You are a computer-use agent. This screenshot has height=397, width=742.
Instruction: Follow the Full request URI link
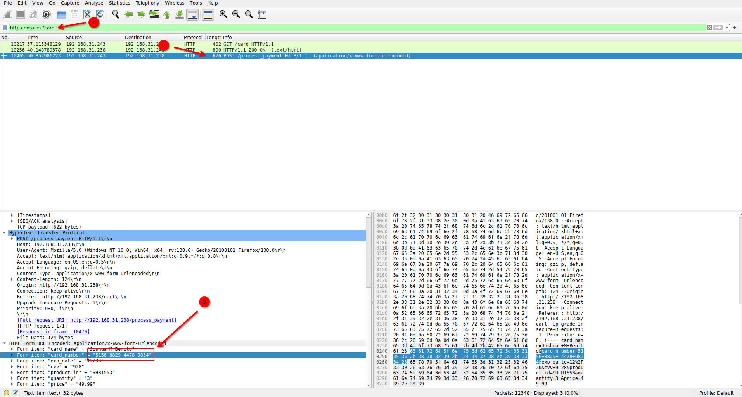(97, 320)
